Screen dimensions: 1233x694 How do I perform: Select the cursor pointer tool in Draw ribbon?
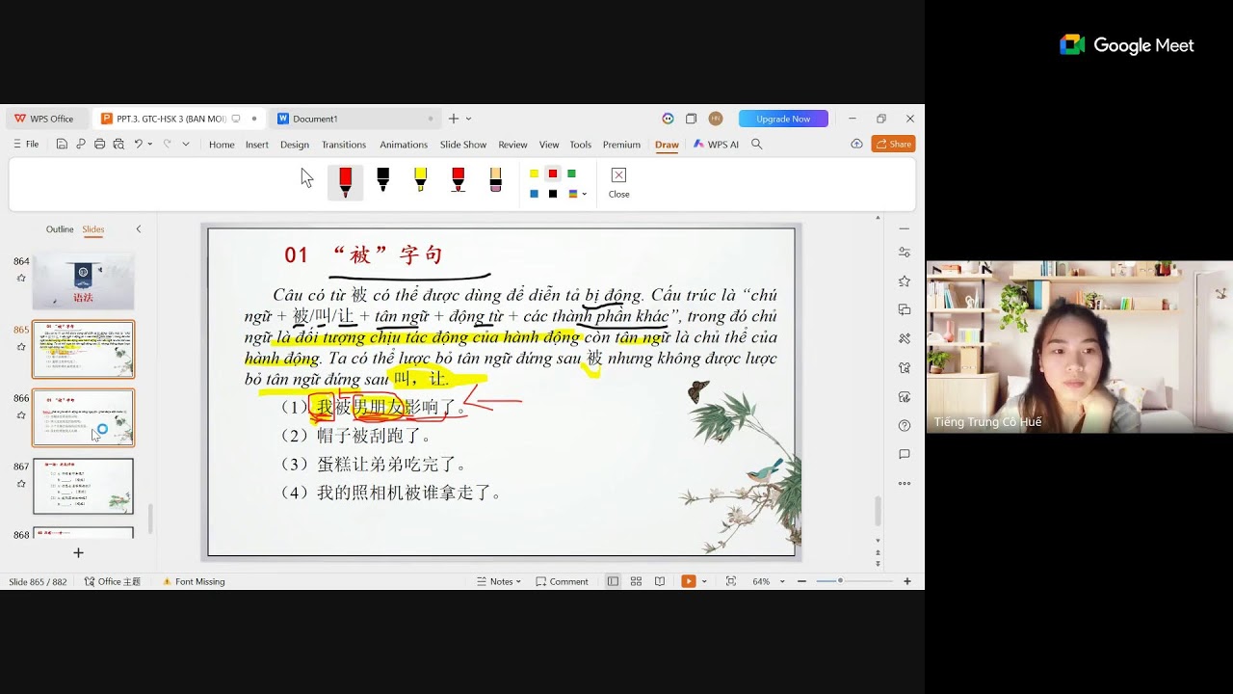307,178
